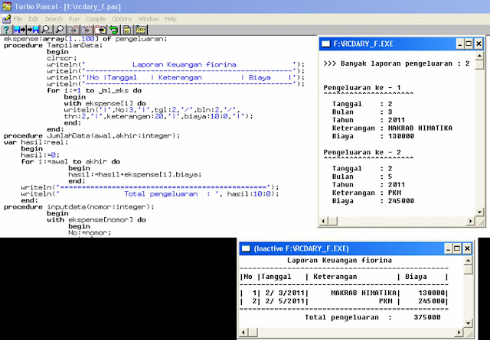Click title bar of Inactive F:\RCDARY_F.EXE window
Screen dimensions: 490x340
click(355, 248)
